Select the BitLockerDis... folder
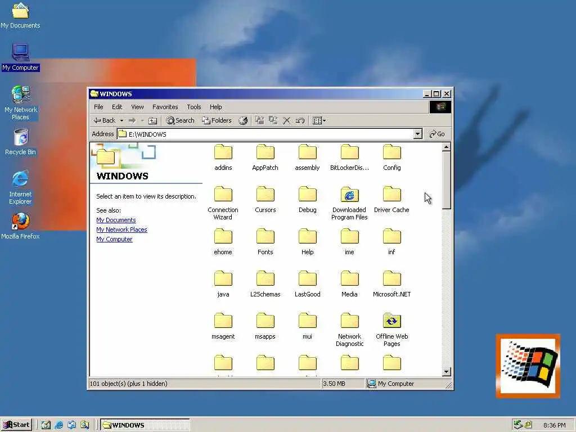This screenshot has width=576, height=432. click(x=349, y=157)
